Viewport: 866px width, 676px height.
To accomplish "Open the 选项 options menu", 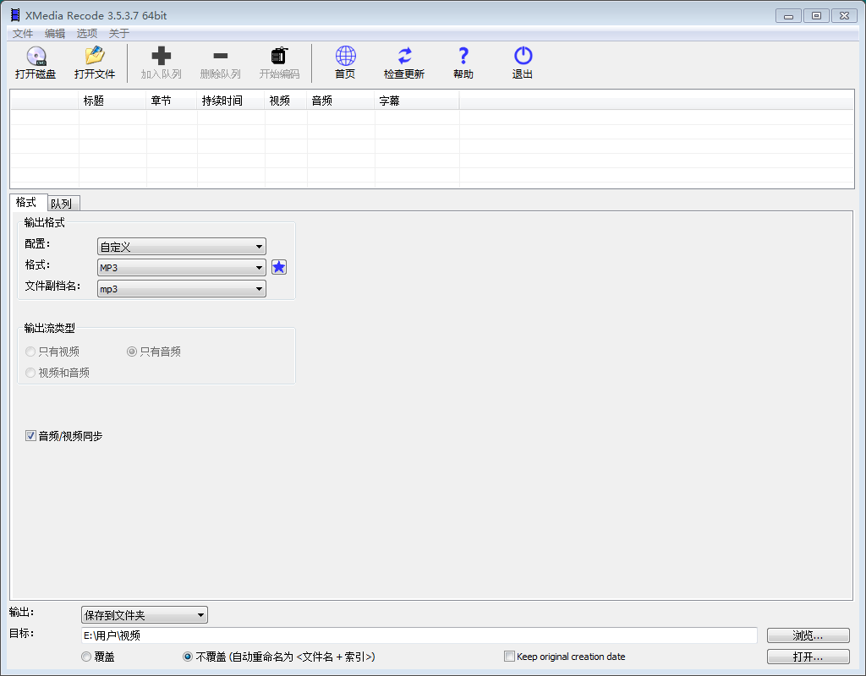I will pos(87,34).
